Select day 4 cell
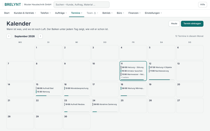The image size is (210, 131). (x=133, y=52)
